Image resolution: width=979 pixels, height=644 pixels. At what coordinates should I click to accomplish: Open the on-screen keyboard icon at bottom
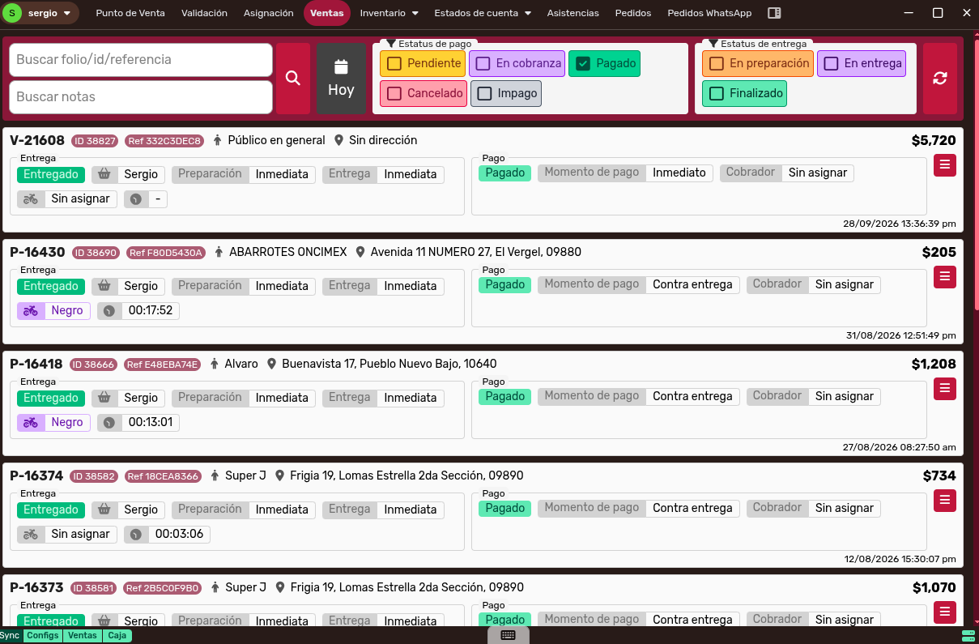point(509,635)
